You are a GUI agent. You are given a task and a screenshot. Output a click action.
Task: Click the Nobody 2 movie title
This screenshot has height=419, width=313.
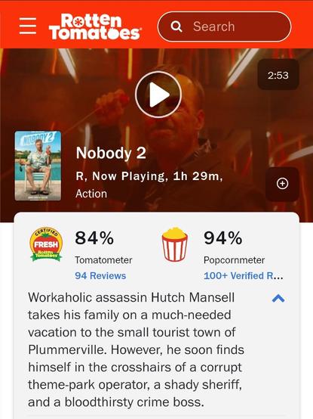(x=111, y=153)
